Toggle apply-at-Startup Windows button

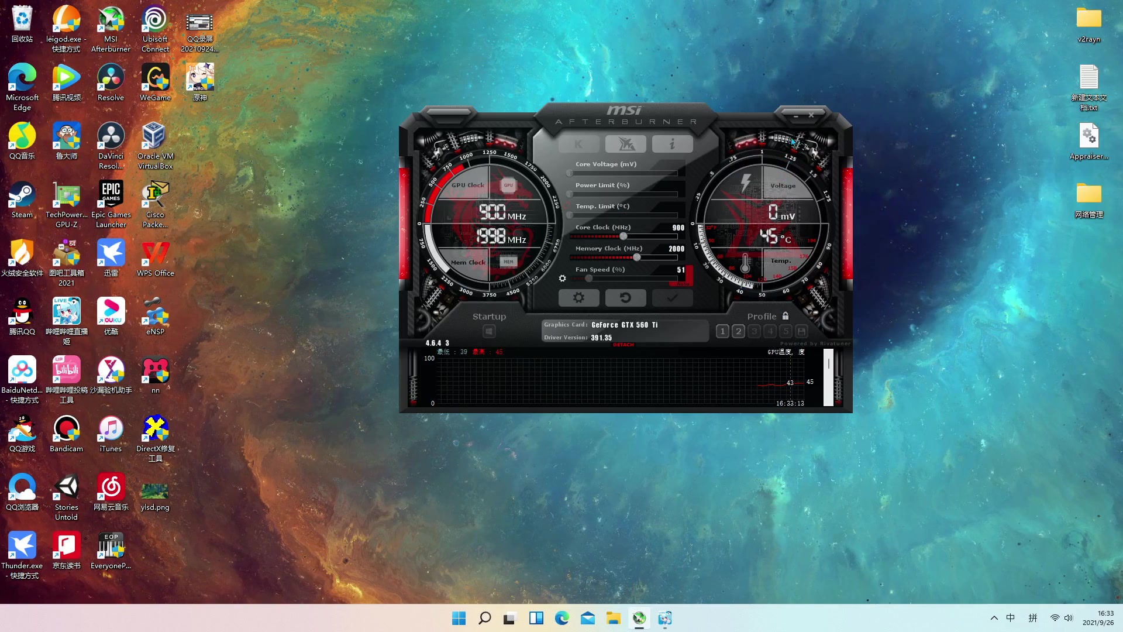pos(489,332)
